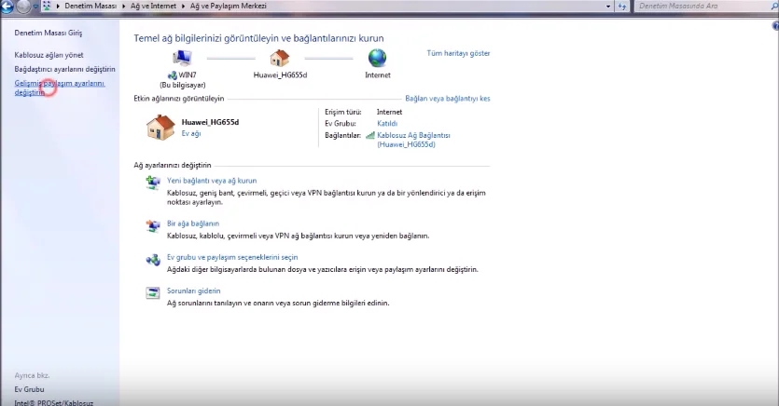Click the Erişim türü: Internet value
779x406 pixels.
click(x=390, y=112)
